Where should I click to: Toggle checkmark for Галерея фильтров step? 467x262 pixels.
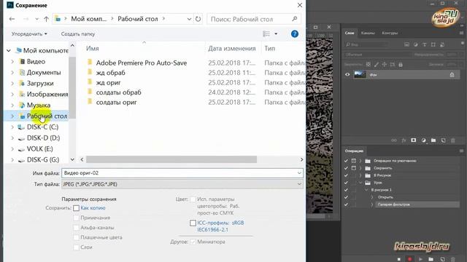[346, 205]
